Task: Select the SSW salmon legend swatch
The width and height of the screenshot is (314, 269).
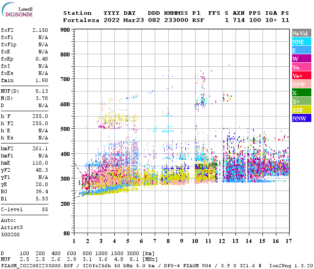Action: click(301, 84)
